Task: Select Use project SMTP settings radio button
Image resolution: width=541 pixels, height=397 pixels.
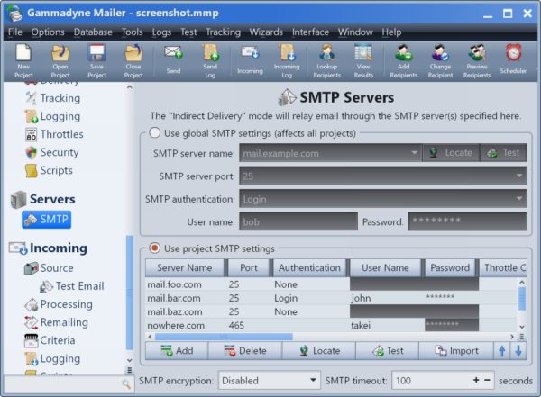Action: pyautogui.click(x=155, y=248)
